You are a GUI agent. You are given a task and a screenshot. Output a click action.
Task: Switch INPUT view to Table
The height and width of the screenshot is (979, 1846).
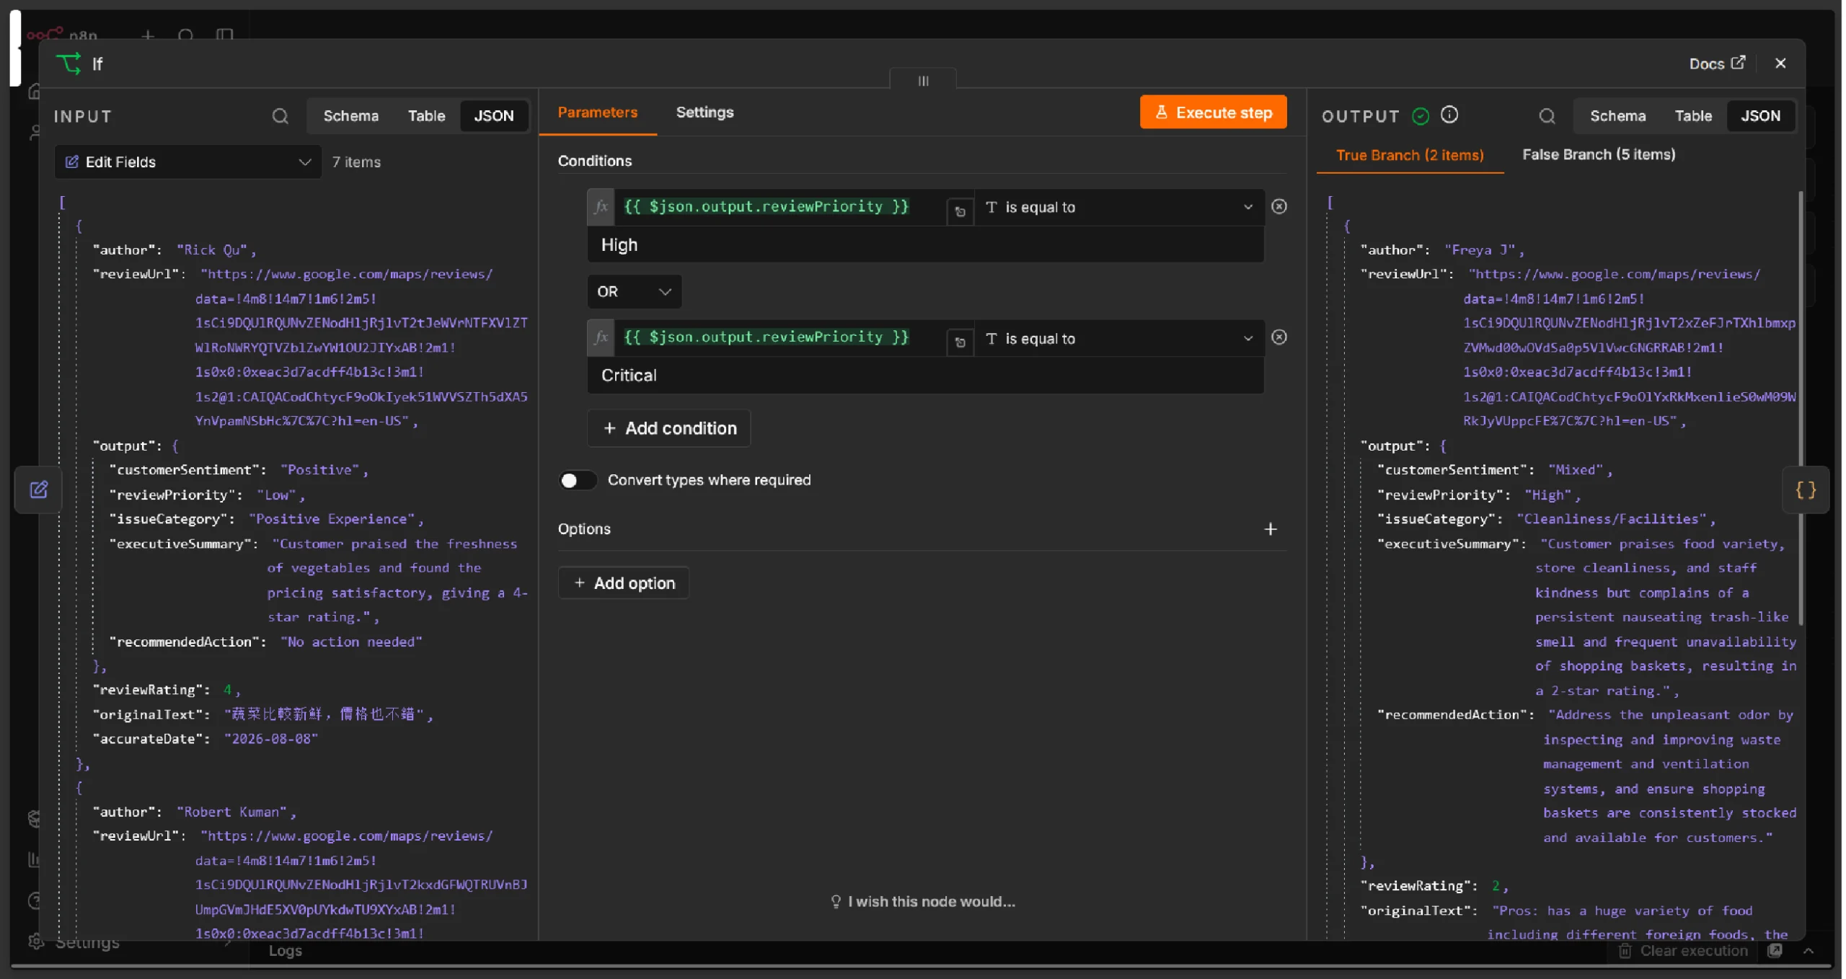coord(426,116)
